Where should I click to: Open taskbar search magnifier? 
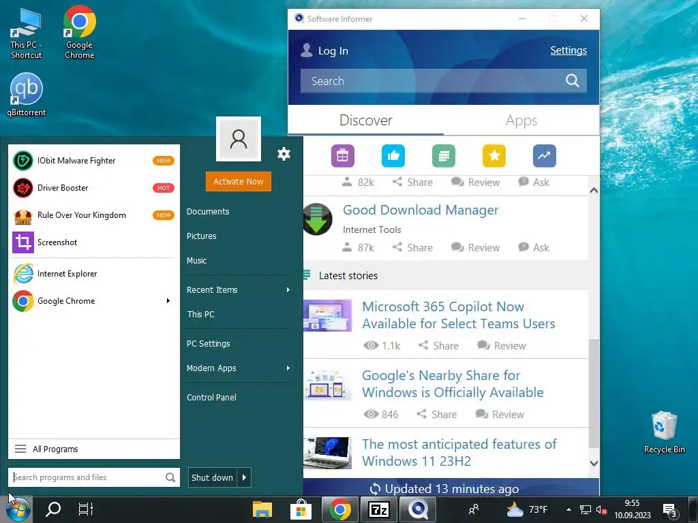coord(53,509)
